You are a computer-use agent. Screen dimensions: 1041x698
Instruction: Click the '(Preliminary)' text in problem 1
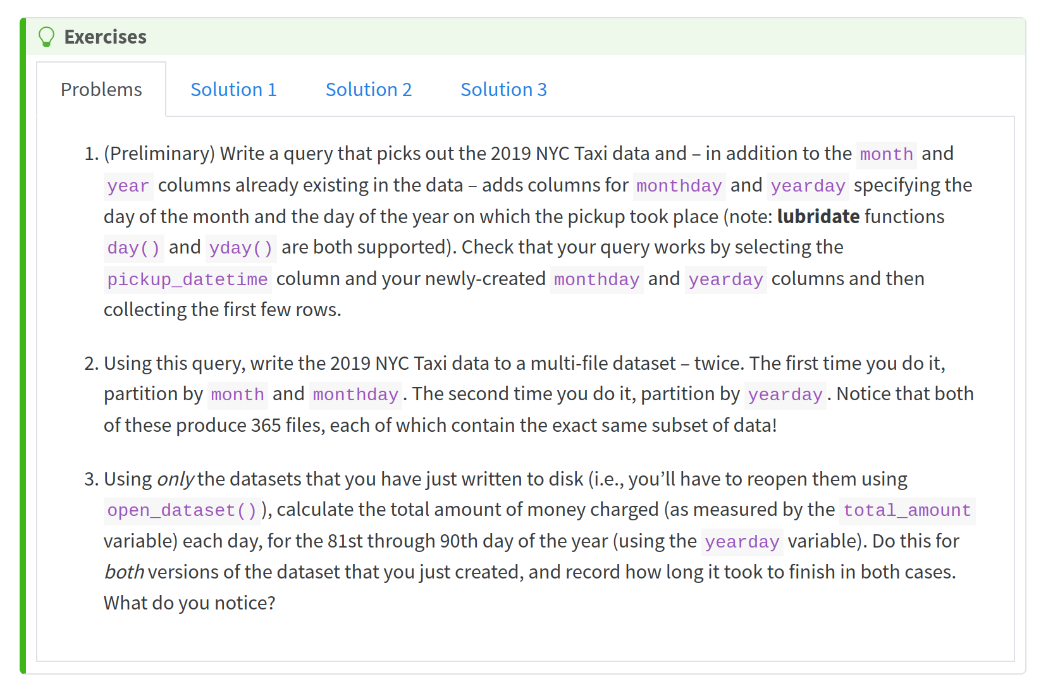point(159,154)
